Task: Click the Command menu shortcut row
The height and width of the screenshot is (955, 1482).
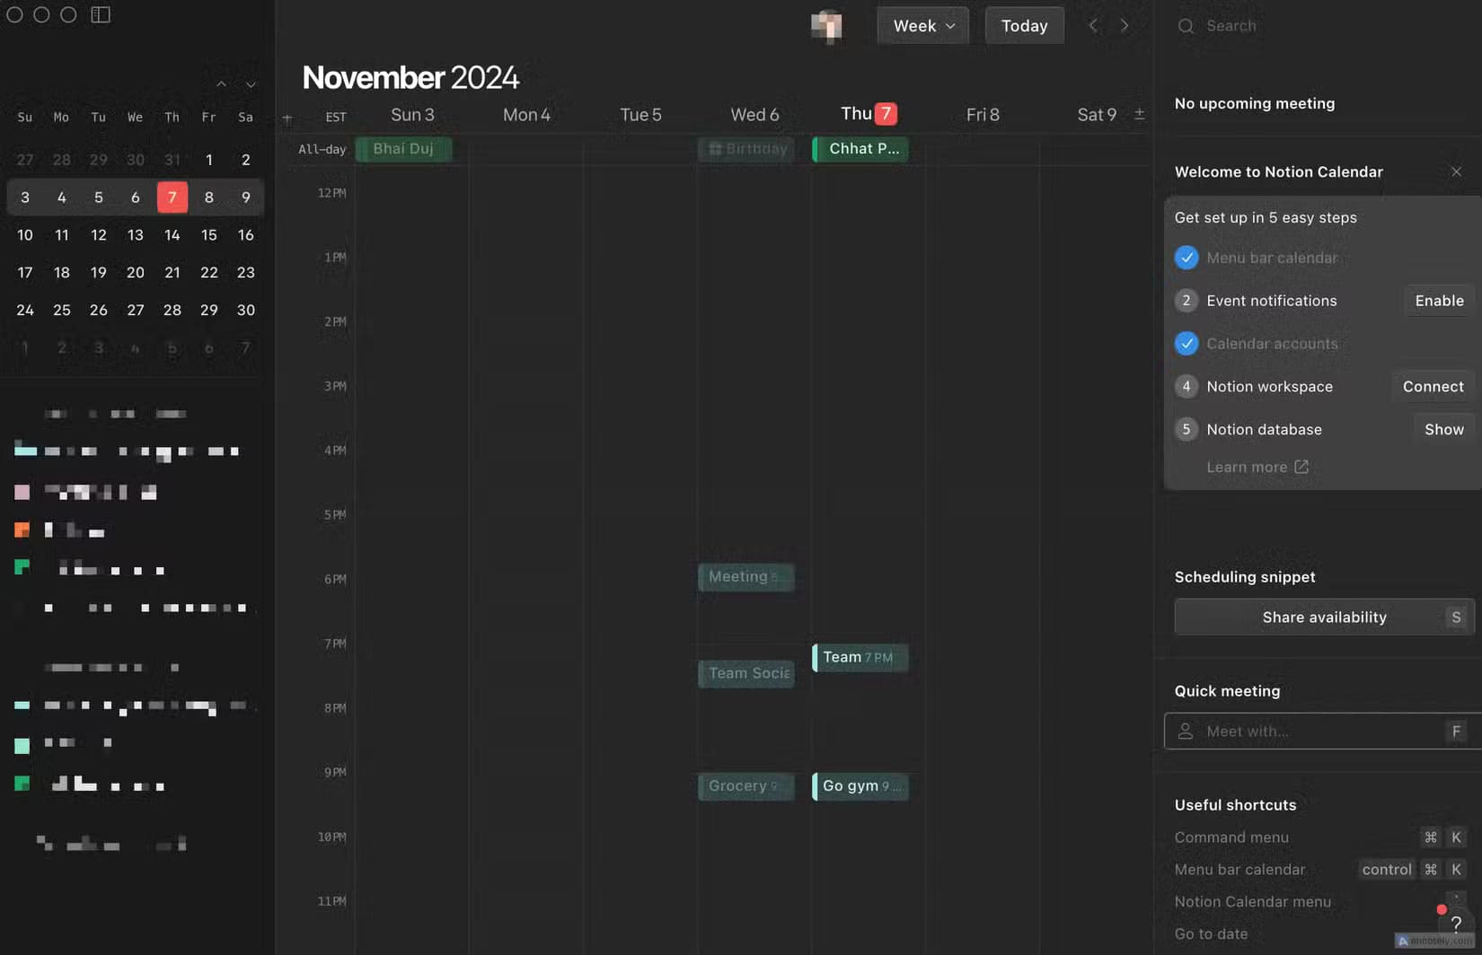Action: [1320, 837]
